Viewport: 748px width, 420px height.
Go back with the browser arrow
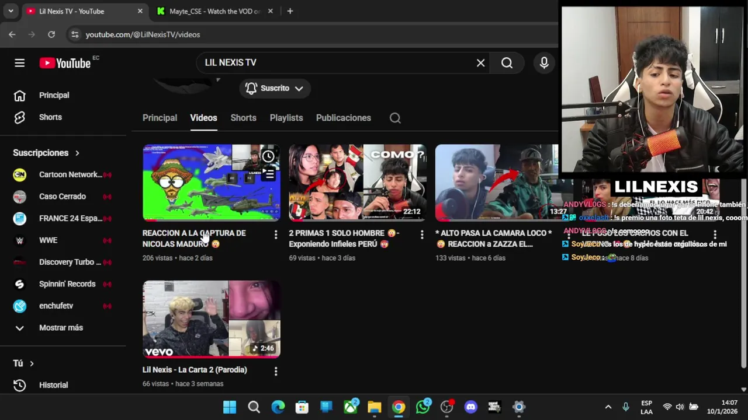12,34
